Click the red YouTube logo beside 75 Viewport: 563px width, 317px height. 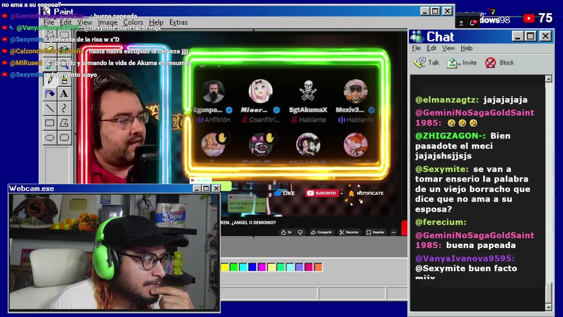(x=529, y=18)
